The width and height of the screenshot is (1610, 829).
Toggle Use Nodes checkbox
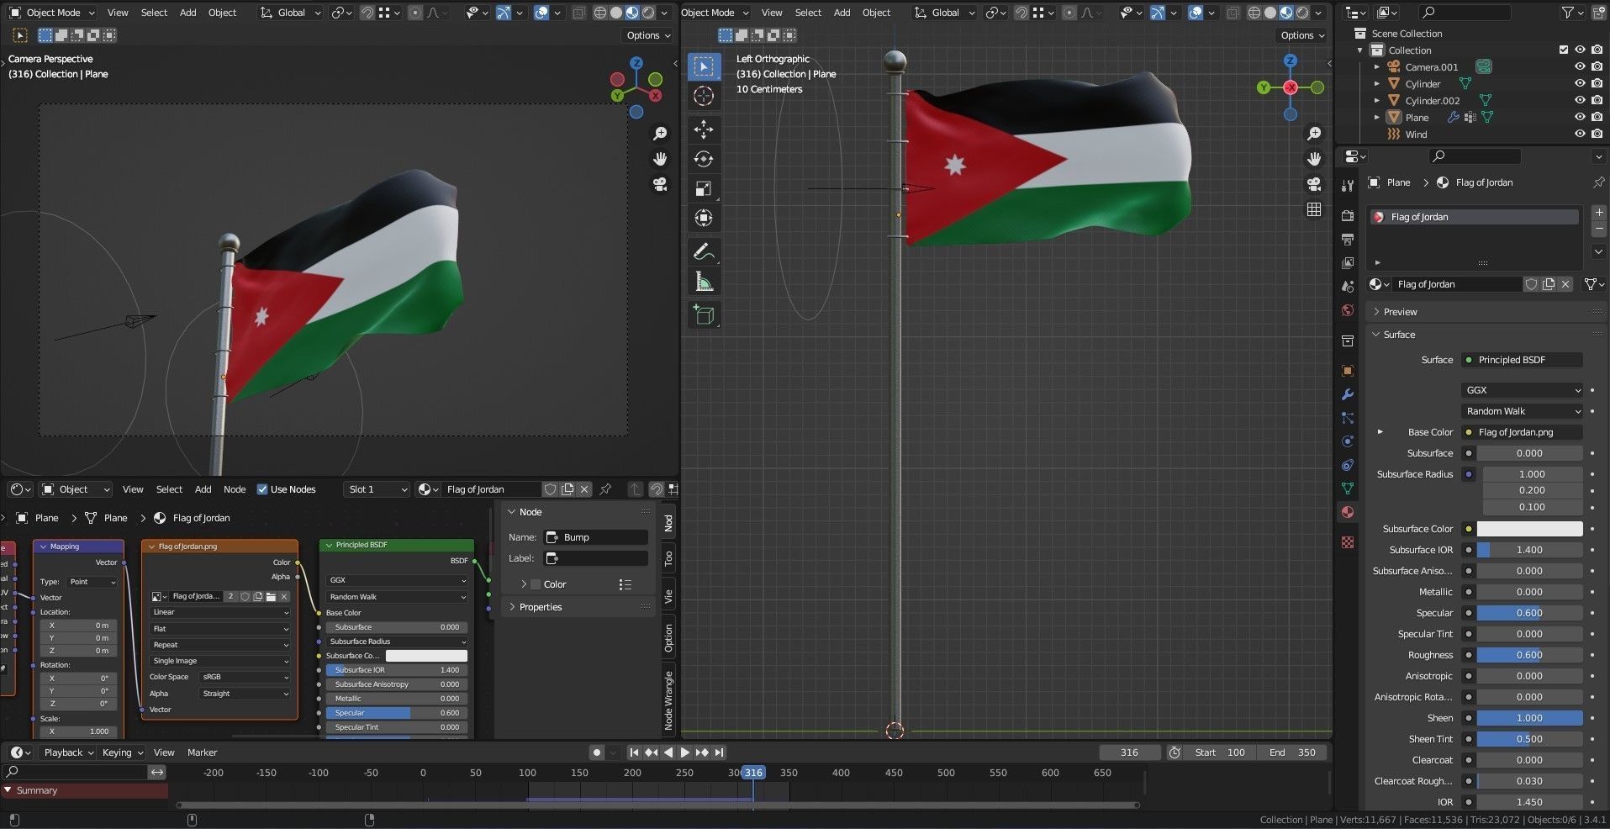point(262,489)
